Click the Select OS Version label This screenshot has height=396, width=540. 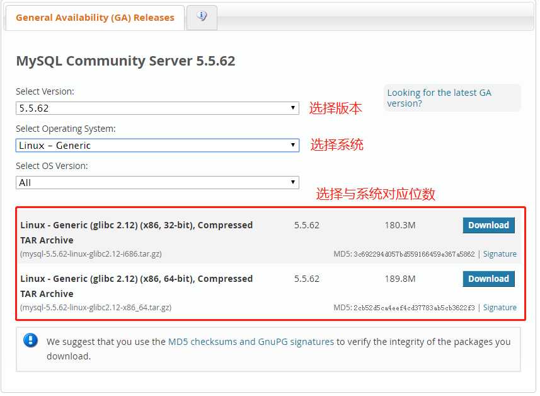[52, 166]
